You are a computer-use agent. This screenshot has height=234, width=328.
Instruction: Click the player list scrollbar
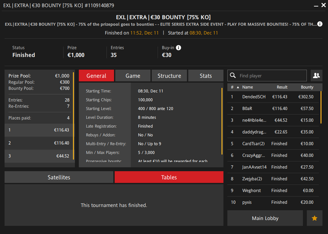pos(321,108)
